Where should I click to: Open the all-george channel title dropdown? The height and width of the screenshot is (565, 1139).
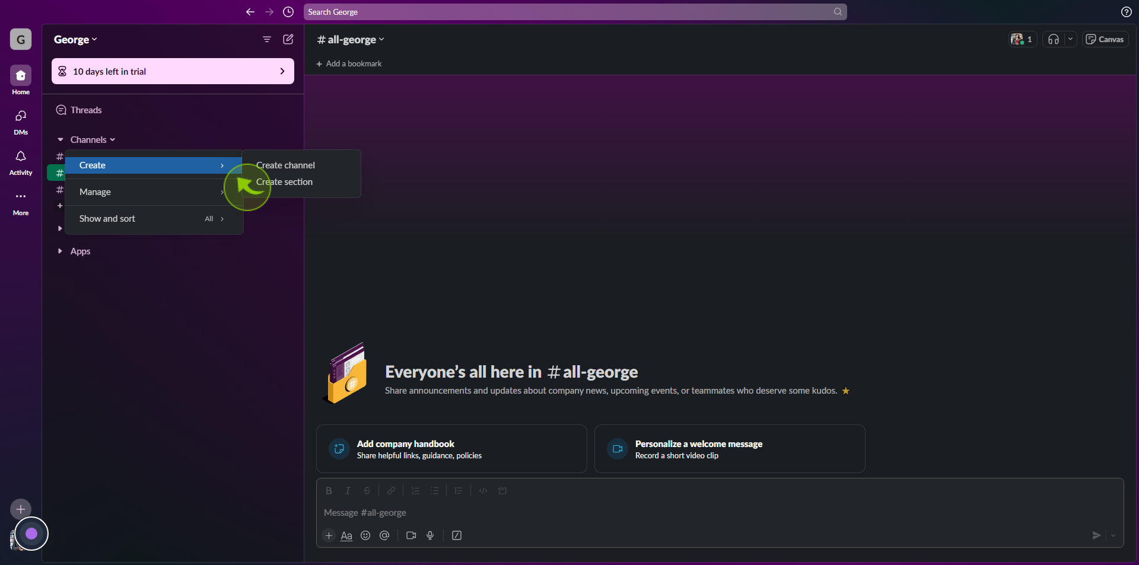click(351, 40)
